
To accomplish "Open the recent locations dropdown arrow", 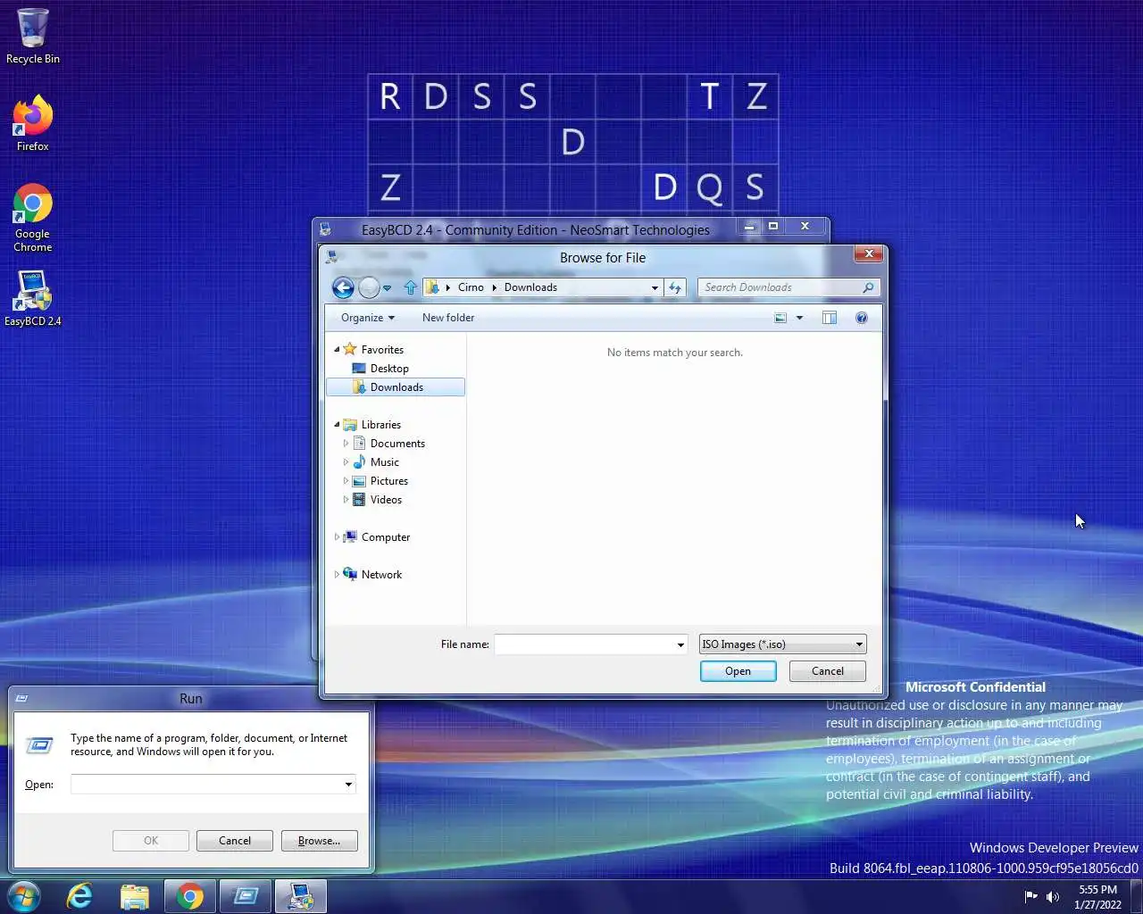I will click(388, 288).
